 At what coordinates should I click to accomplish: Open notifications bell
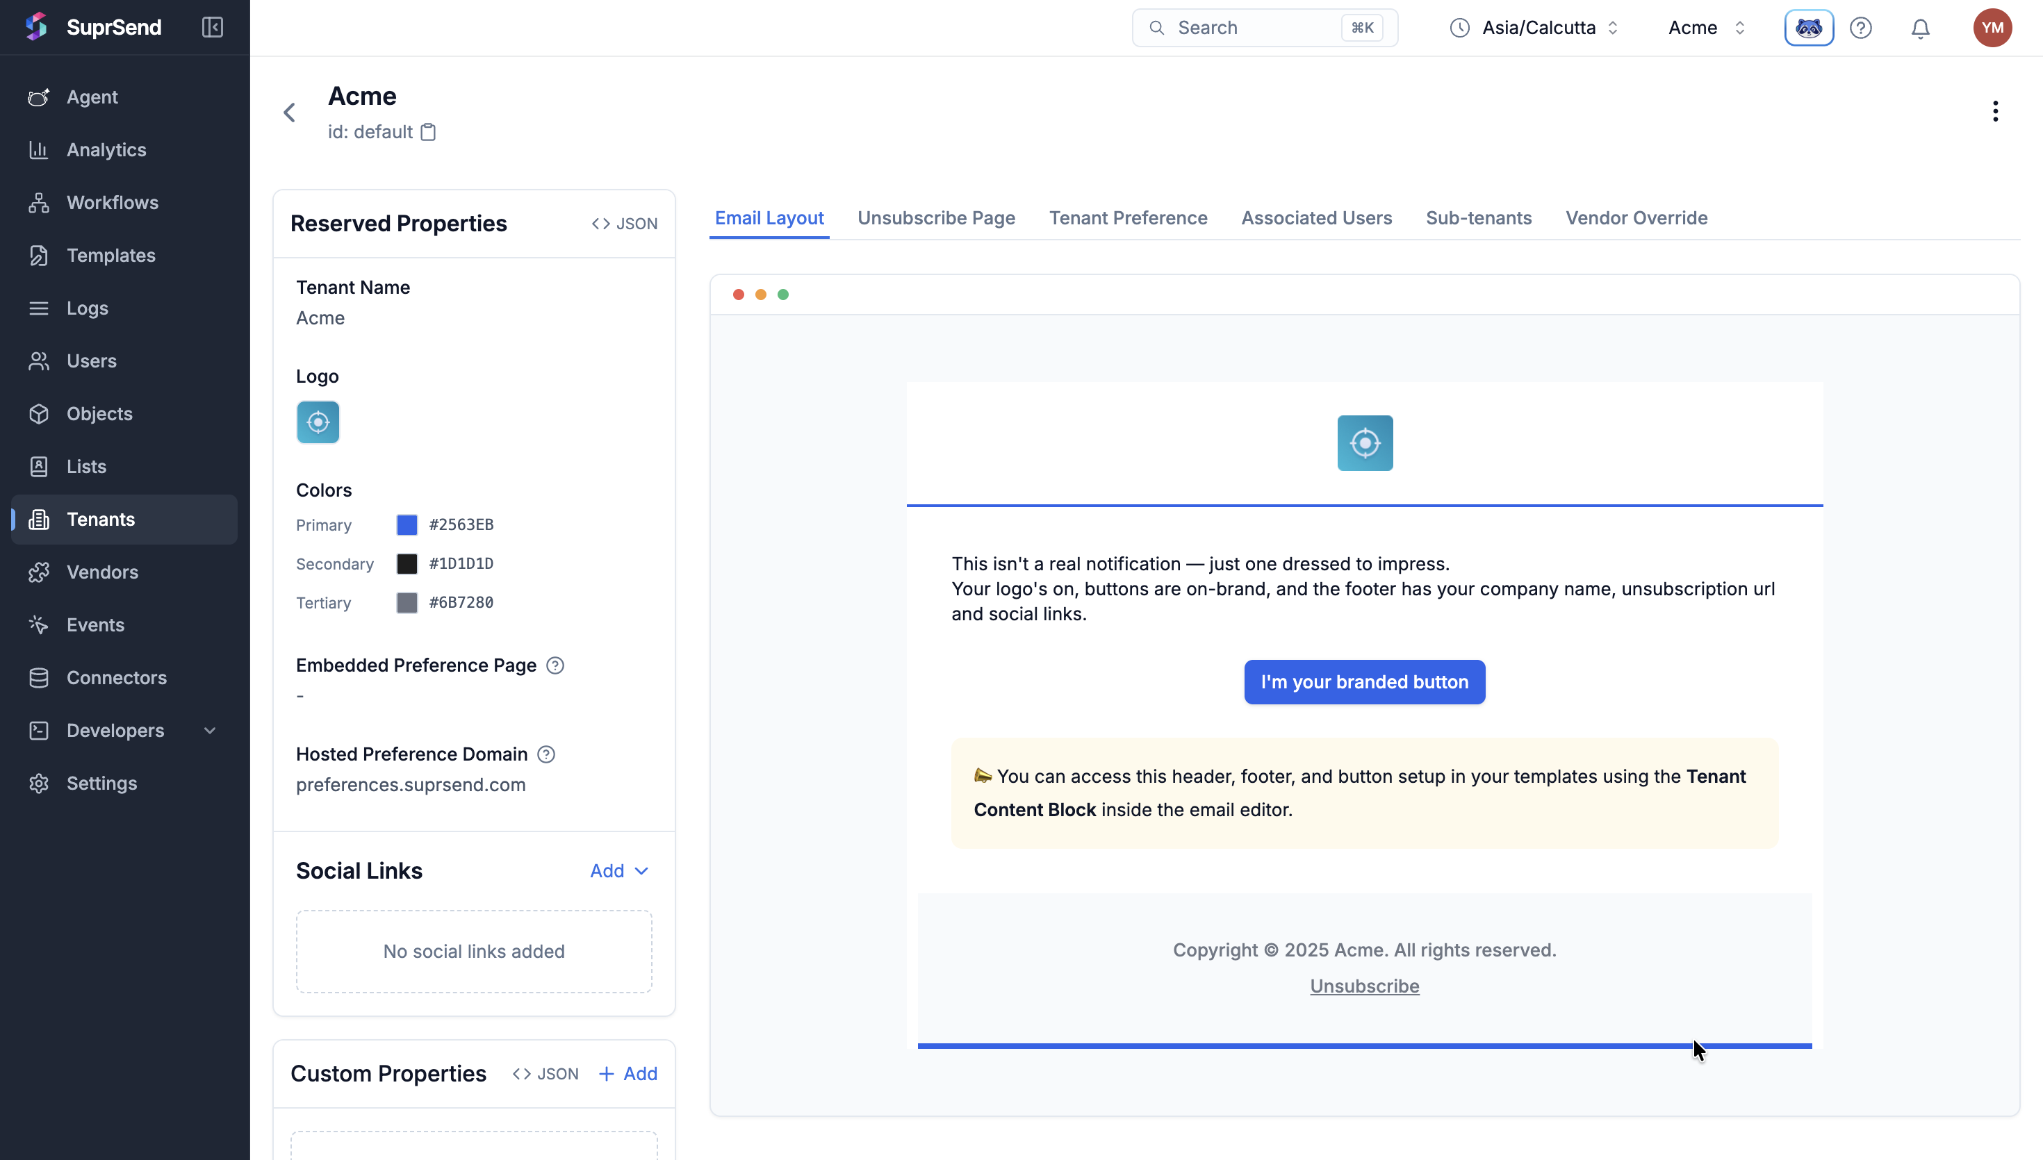click(x=1921, y=28)
